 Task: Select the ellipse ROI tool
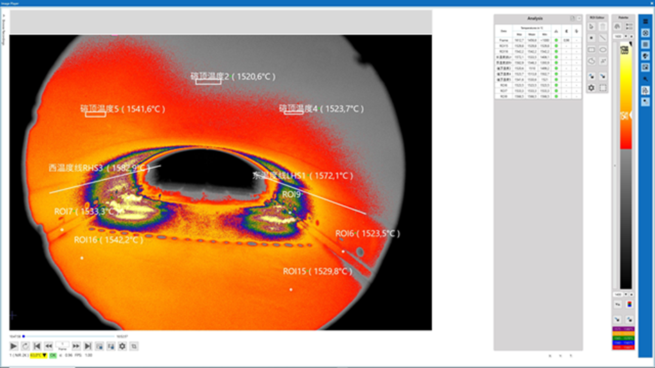pos(603,50)
